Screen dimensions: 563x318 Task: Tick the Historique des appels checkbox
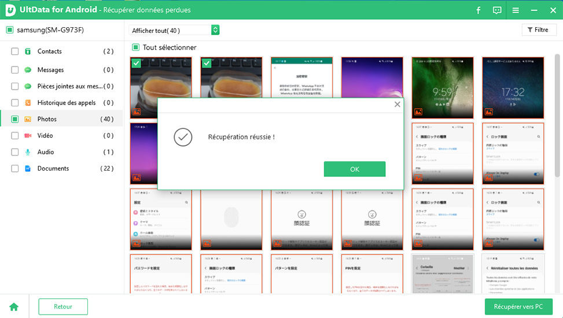(14, 103)
